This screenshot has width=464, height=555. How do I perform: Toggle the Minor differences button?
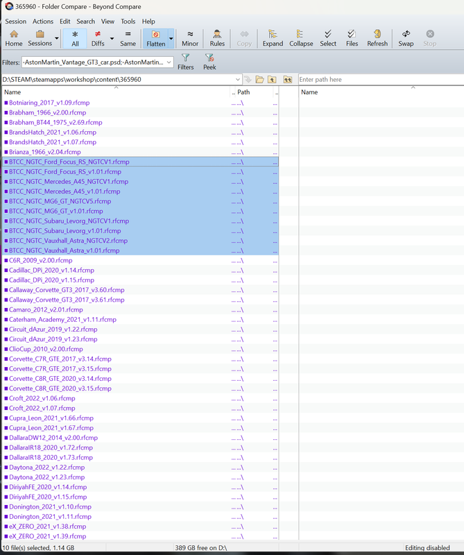[190, 38]
